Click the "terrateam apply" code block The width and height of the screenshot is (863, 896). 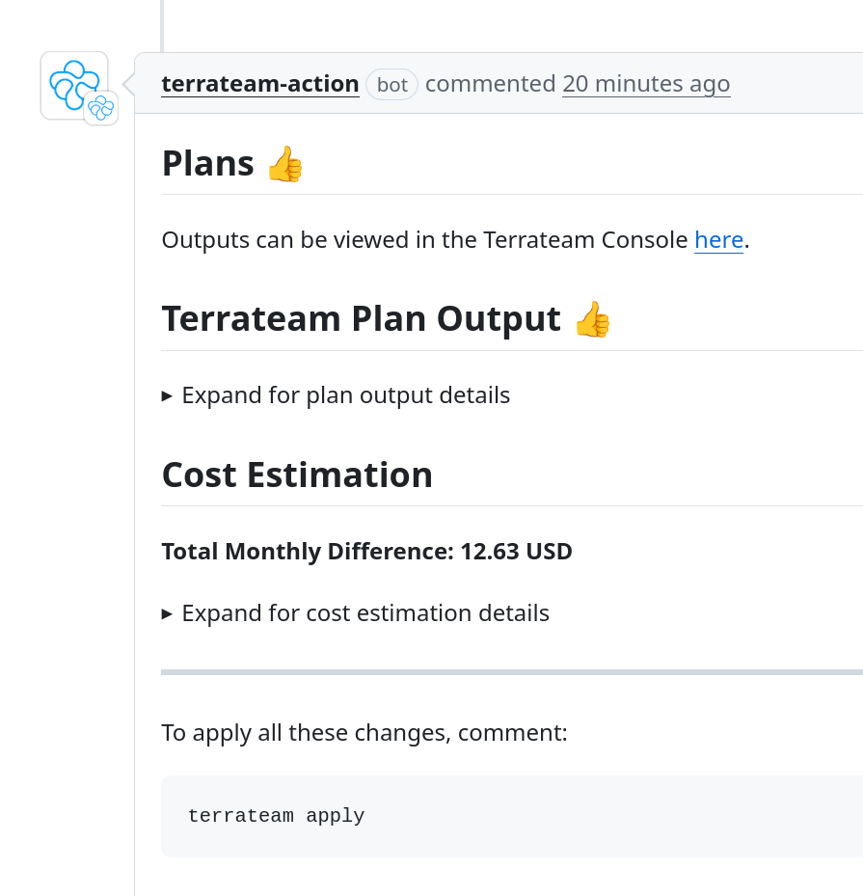click(x=511, y=816)
